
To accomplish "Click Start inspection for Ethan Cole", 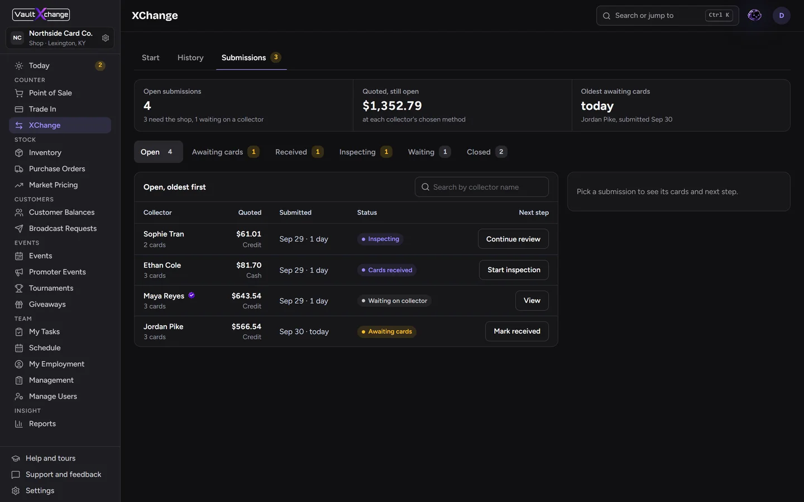I will click(x=514, y=270).
